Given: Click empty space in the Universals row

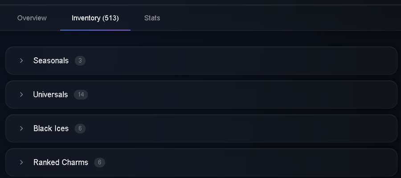Looking at the screenshot, I should click(x=241, y=94).
